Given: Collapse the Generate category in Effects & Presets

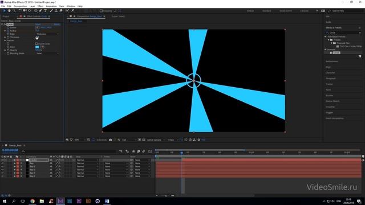Looking at the screenshot, I should 326,50.
